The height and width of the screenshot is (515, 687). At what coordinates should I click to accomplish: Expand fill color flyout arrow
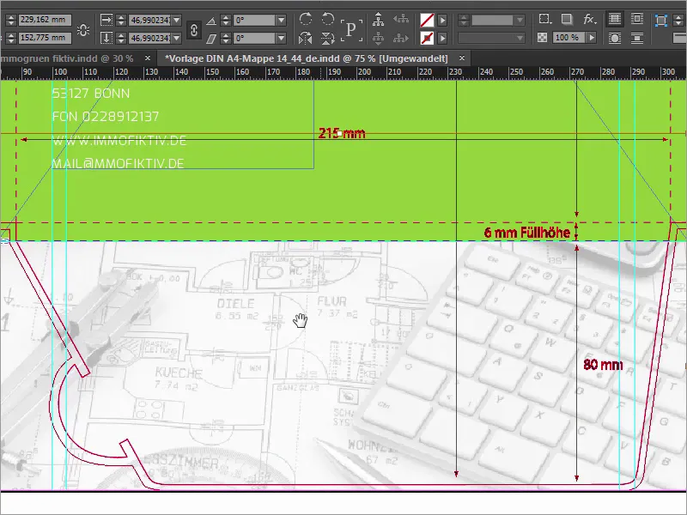point(442,20)
